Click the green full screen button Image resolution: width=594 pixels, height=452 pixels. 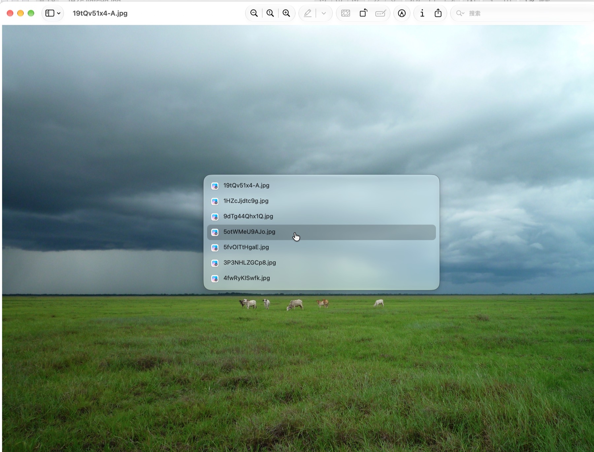pyautogui.click(x=31, y=13)
